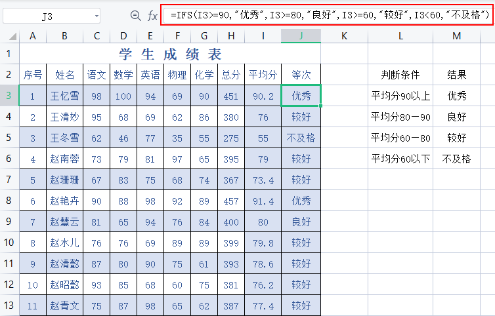Select the name cell 赵艳卉

(65, 201)
